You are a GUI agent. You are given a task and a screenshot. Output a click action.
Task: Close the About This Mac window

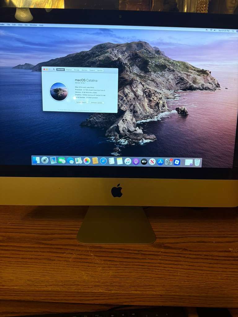(44, 69)
